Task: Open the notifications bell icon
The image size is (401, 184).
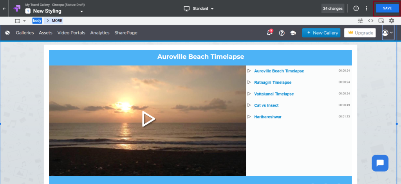Action: [x=269, y=33]
